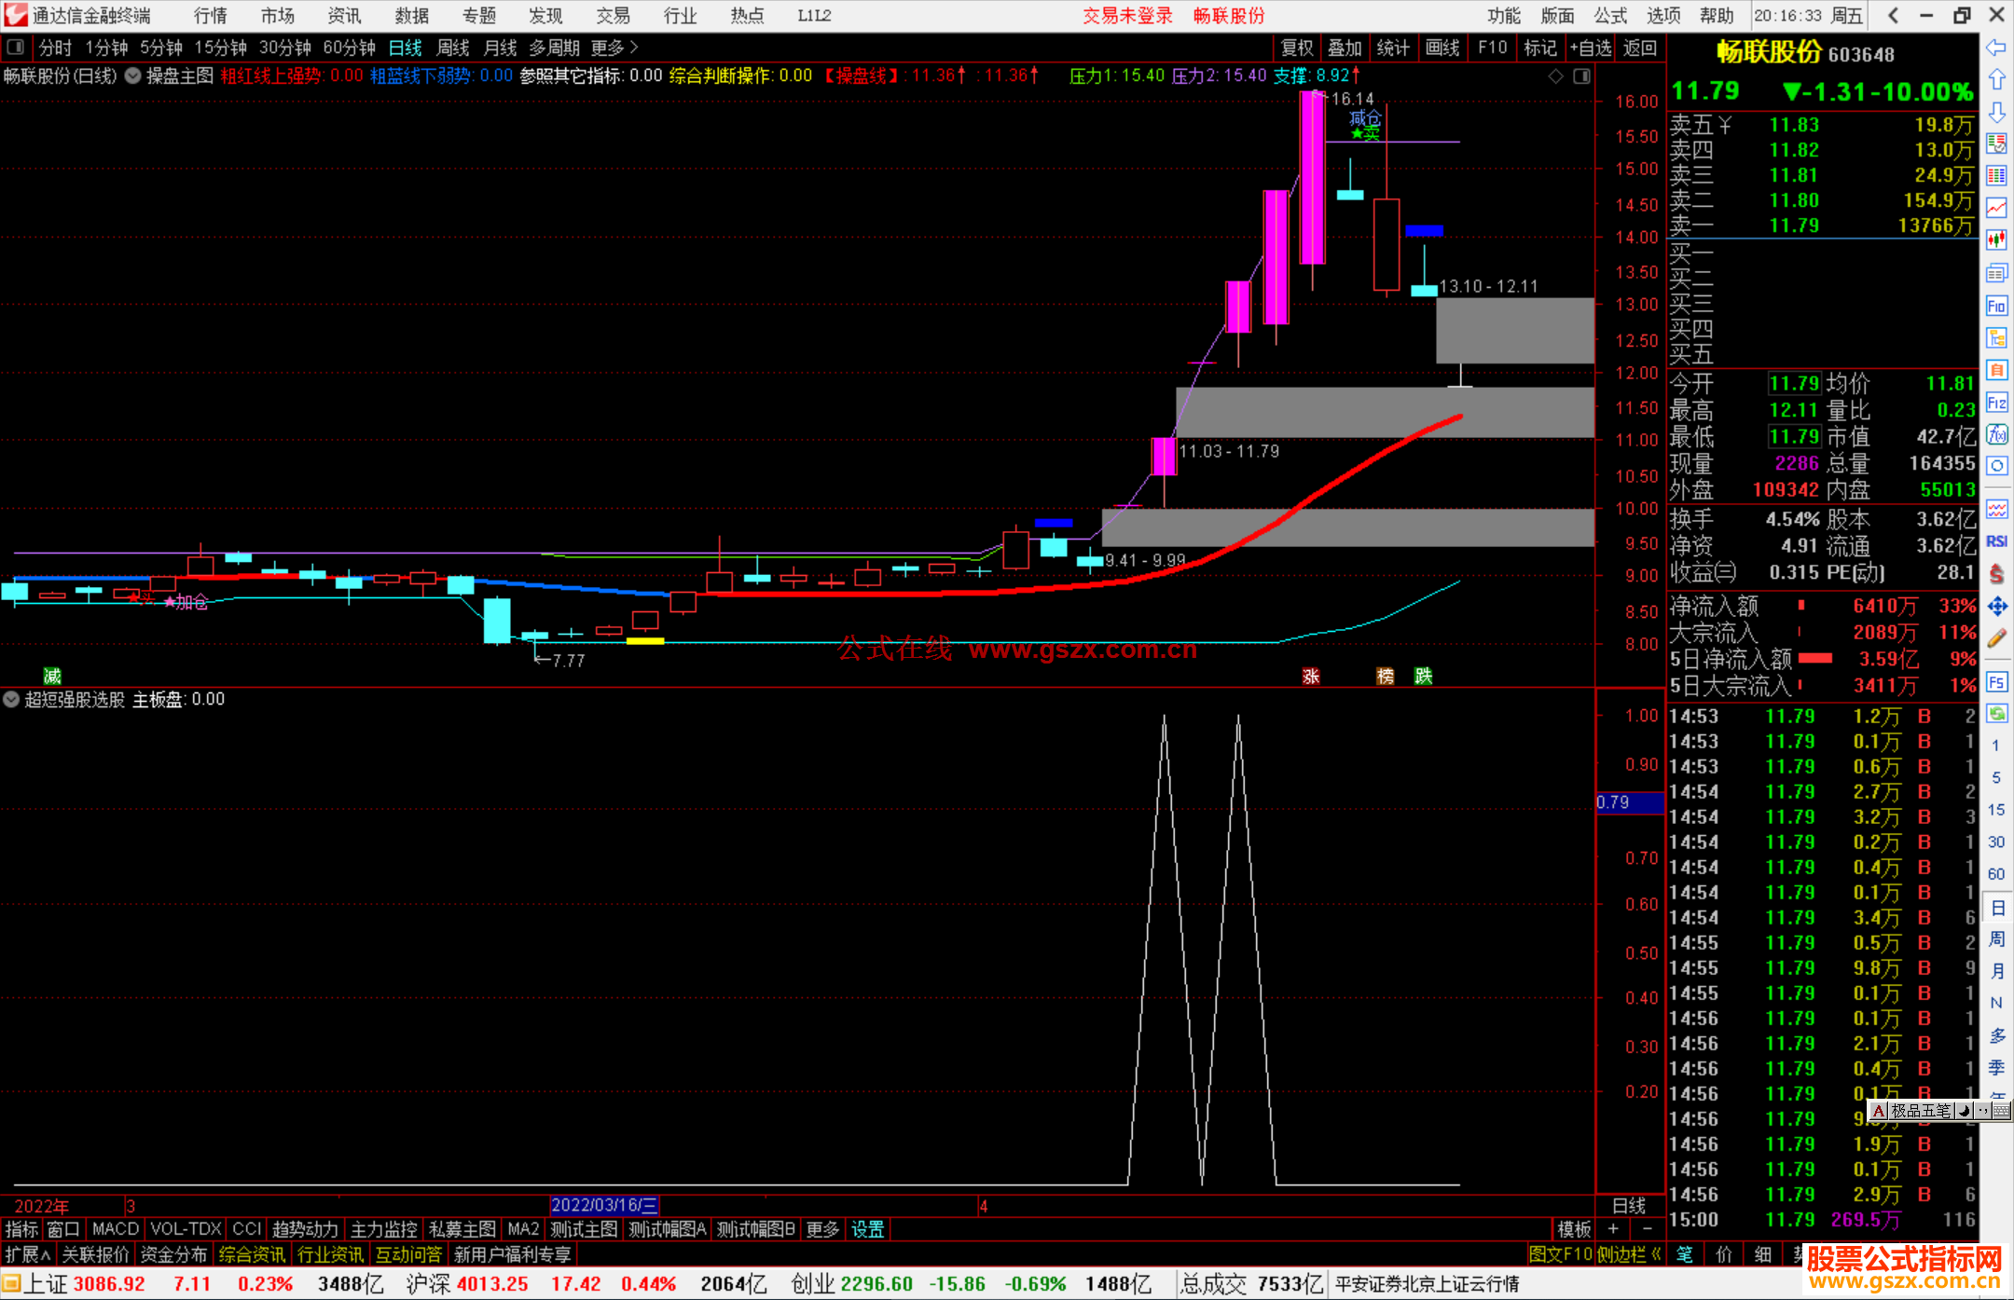
Task: Click the stacked windows sidebar icon
Action: tap(1996, 273)
